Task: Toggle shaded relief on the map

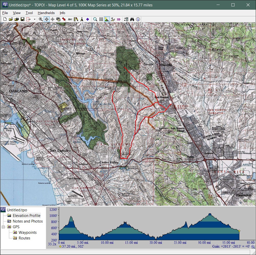Action: [107, 19]
